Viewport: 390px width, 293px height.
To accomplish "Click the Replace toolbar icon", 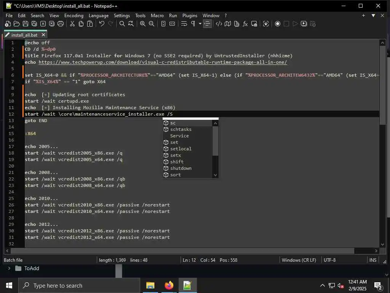I will pos(131,24).
